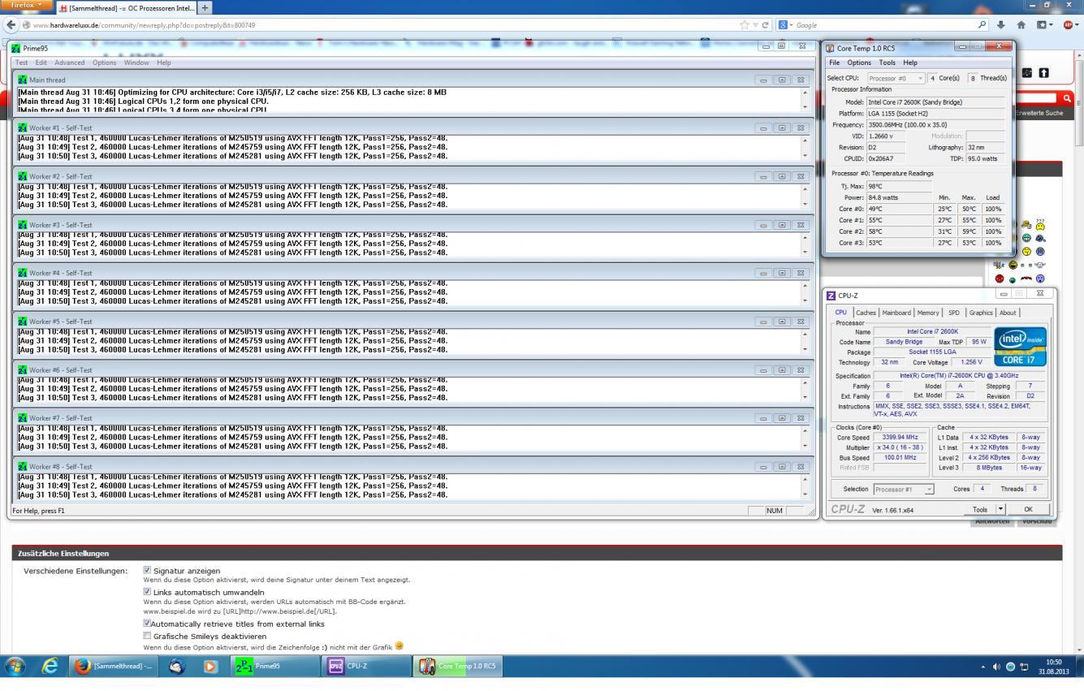This screenshot has width=1084, height=691.
Task: Click the Core Temp title bar icon
Action: coord(831,48)
